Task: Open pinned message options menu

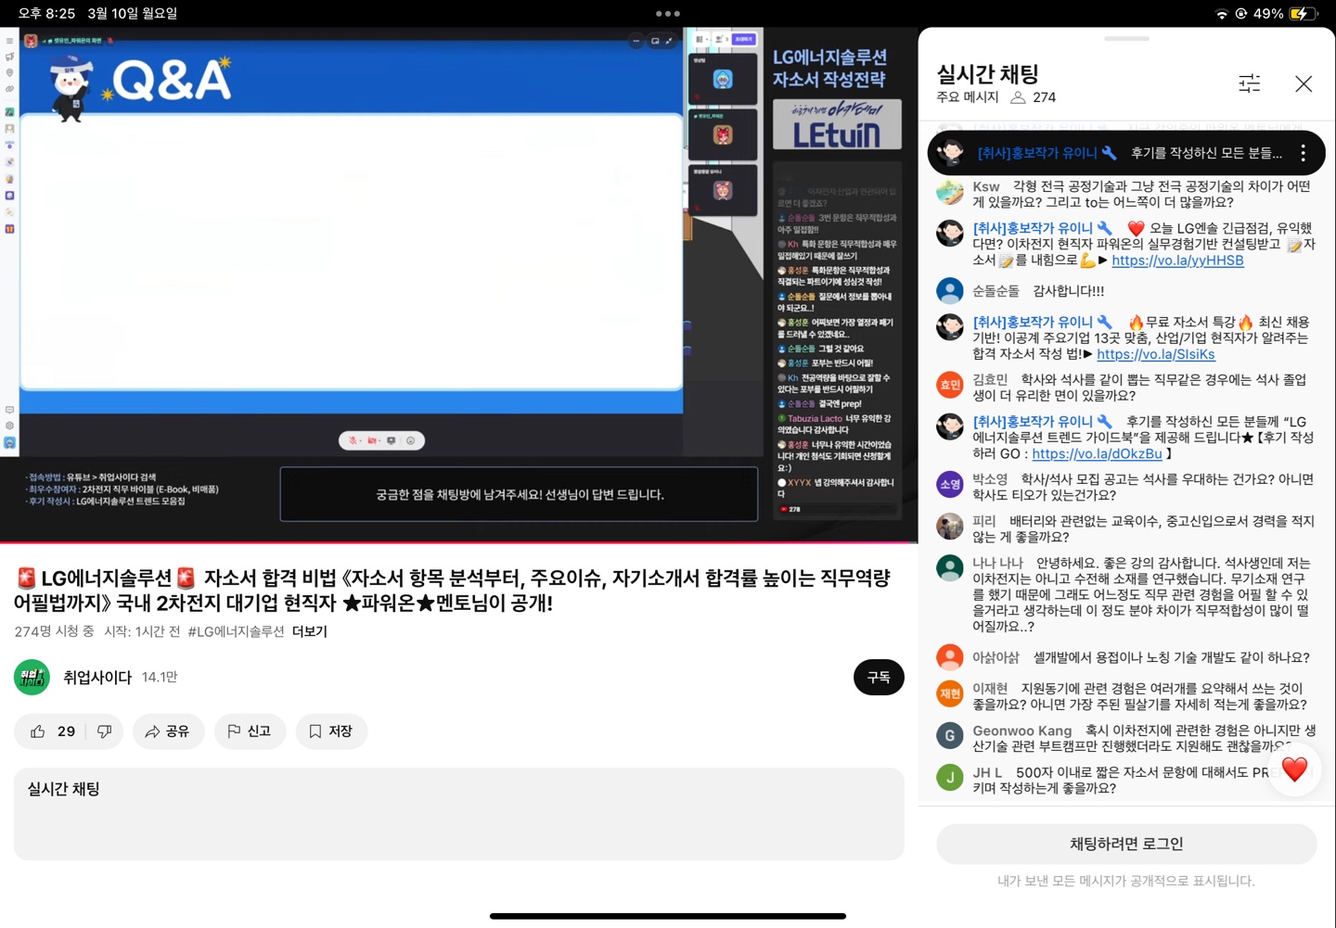Action: coord(1303,153)
